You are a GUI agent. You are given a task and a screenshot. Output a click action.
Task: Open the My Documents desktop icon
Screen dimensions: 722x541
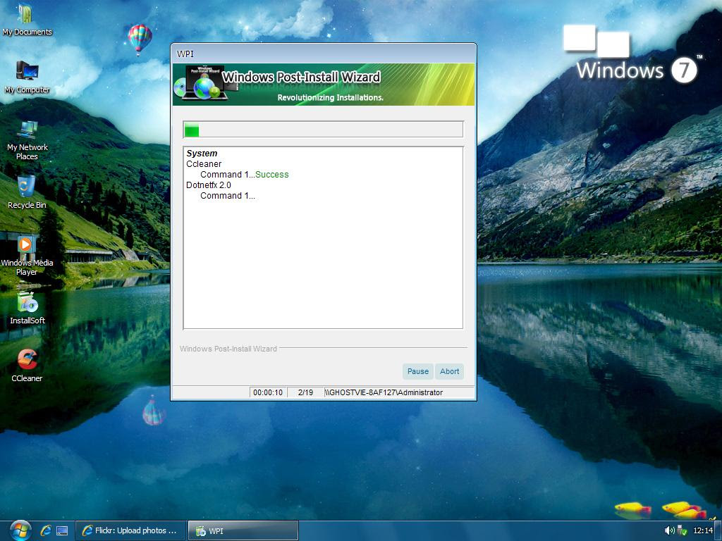point(27,19)
